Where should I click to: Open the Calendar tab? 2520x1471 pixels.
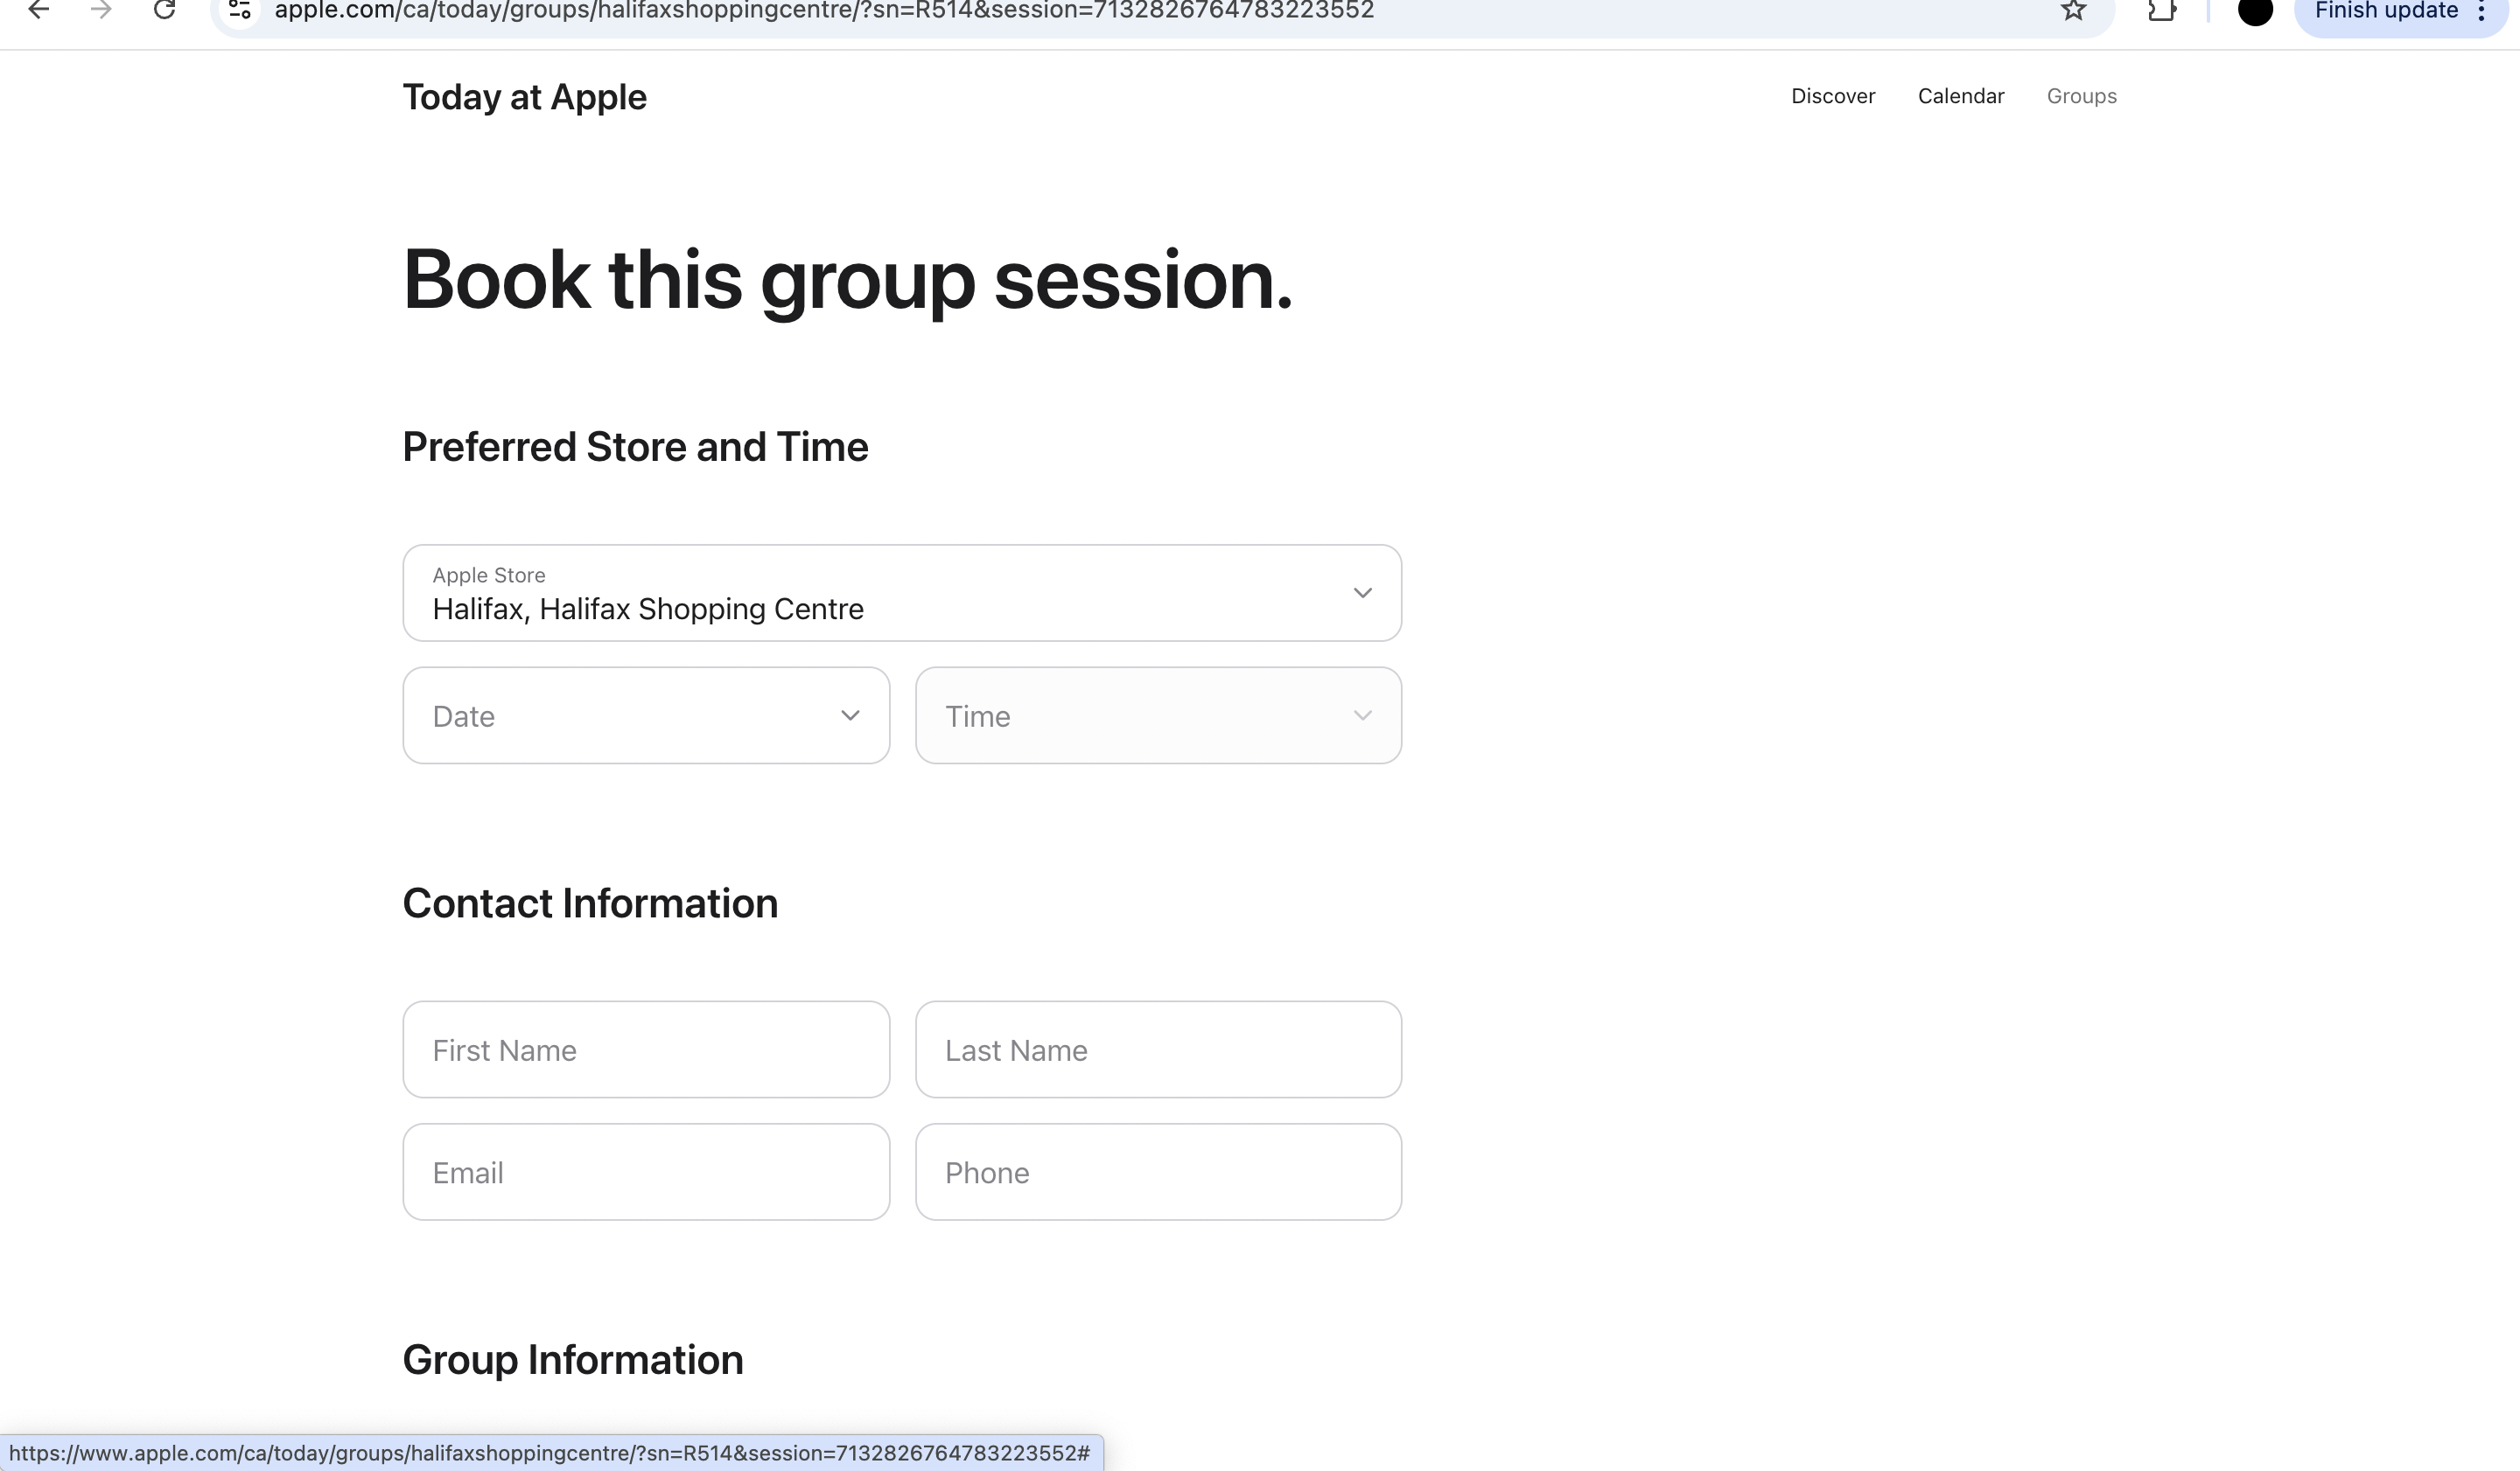[x=1960, y=96]
